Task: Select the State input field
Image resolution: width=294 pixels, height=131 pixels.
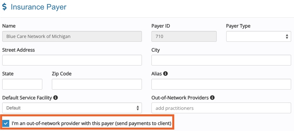Action: point(22,84)
